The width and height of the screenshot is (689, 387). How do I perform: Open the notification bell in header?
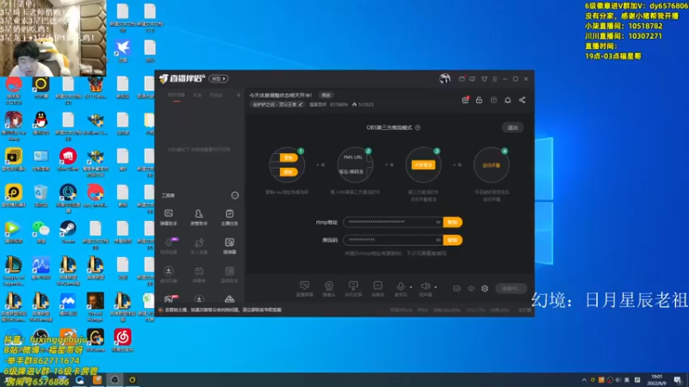point(507,100)
